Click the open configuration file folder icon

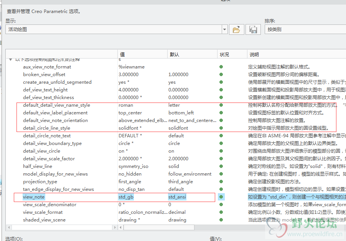click(x=237, y=29)
